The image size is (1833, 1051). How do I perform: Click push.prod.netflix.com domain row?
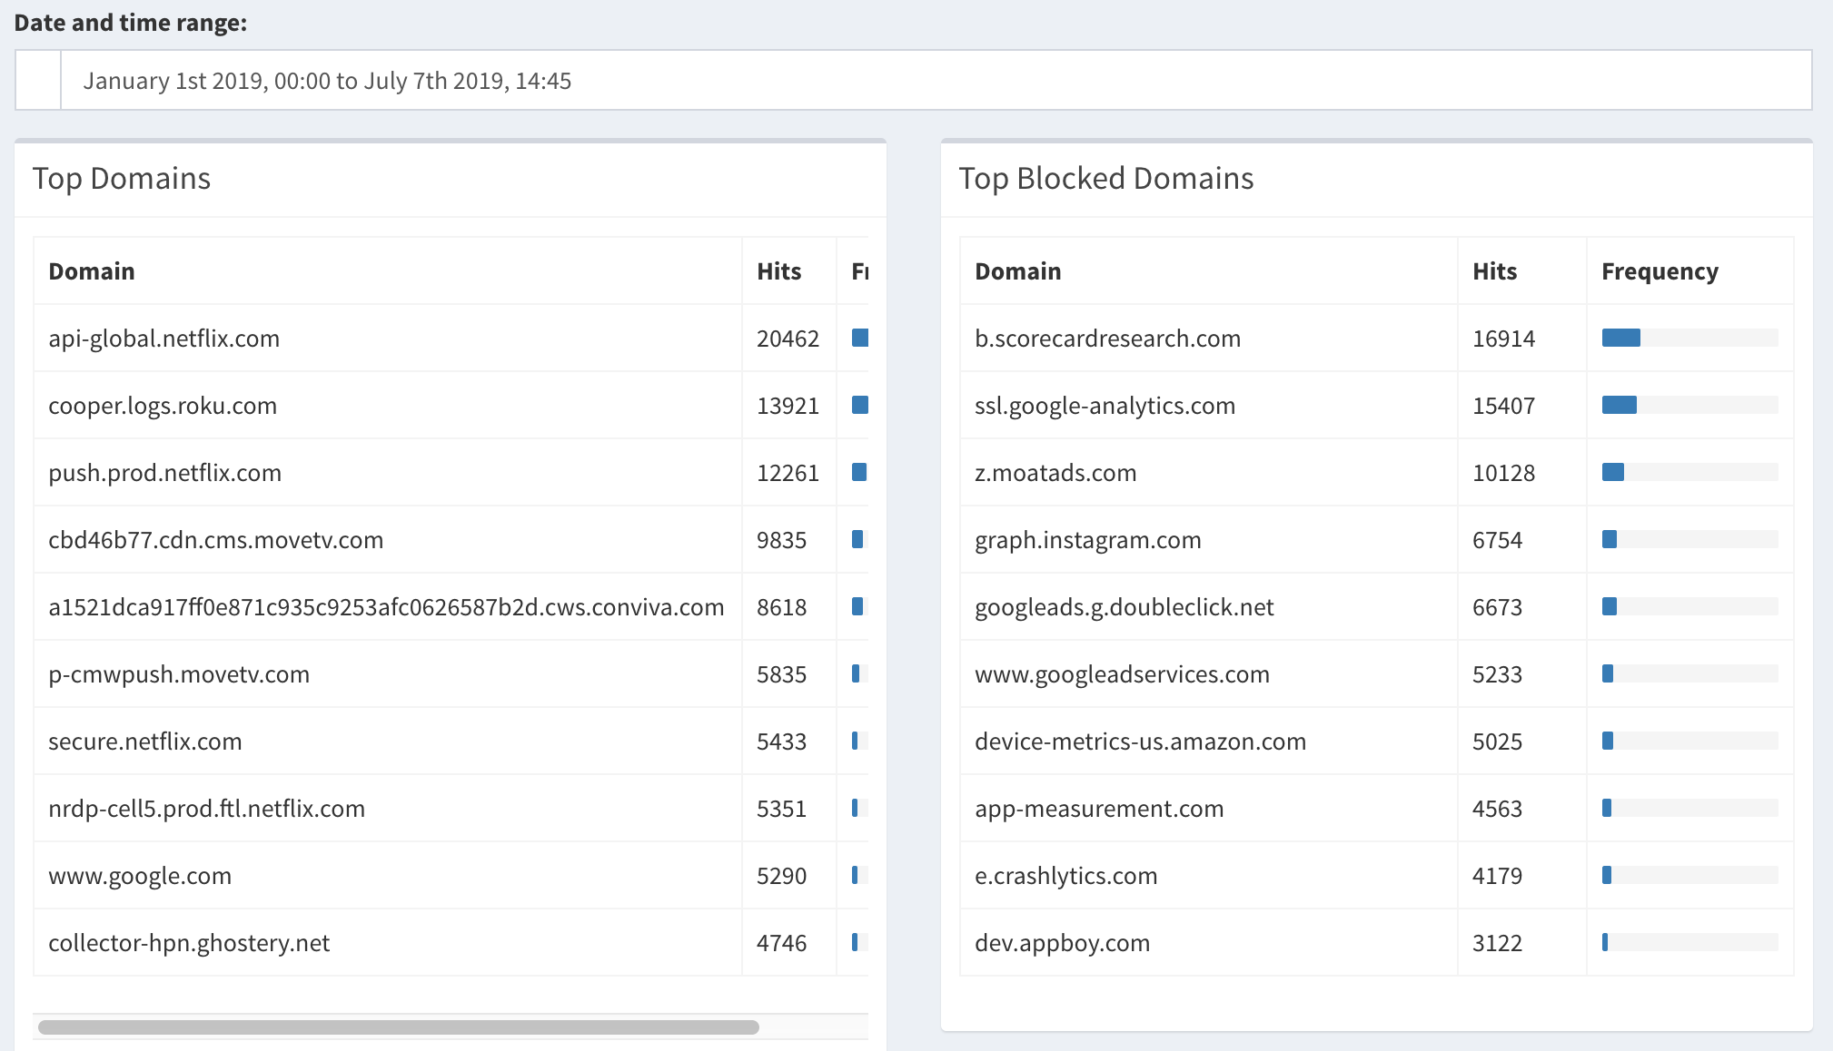point(164,473)
